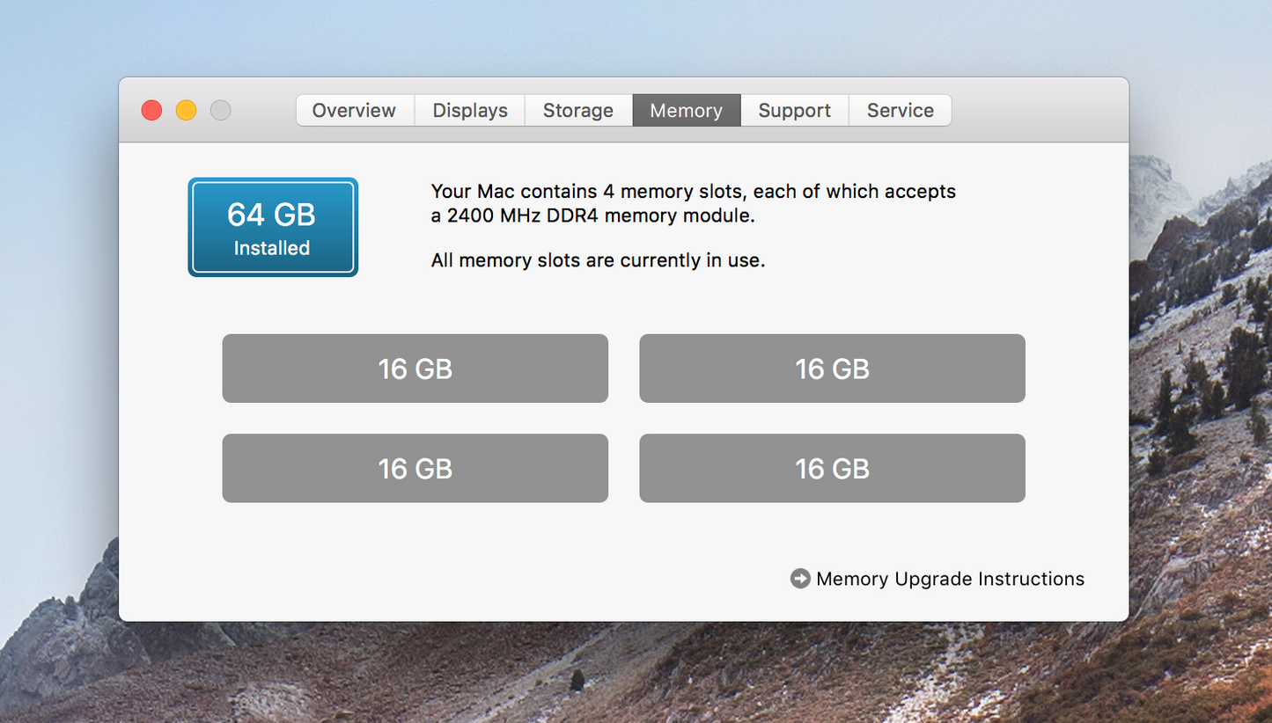Screen dimensions: 1272x723
Task: Switch to the Overview tab
Action: [x=354, y=111]
